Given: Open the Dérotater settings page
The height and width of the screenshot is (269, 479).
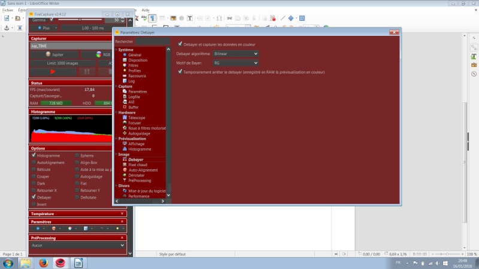Looking at the screenshot, I should pos(137,175).
